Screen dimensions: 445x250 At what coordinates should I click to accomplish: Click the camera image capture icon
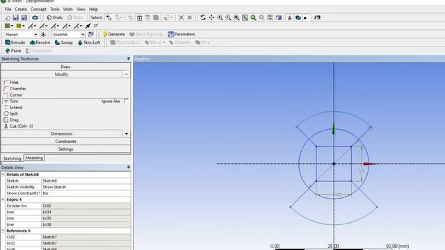(35, 17)
